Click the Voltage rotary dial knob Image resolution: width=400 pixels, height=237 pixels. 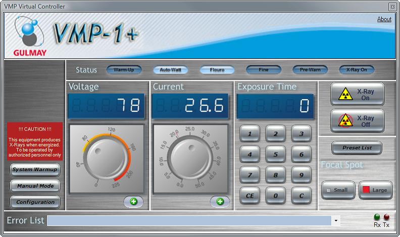coord(107,159)
